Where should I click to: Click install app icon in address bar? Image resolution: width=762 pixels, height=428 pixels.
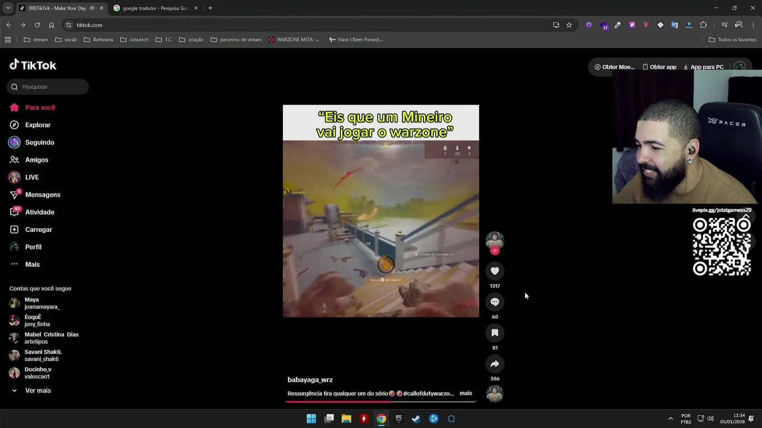tap(556, 25)
